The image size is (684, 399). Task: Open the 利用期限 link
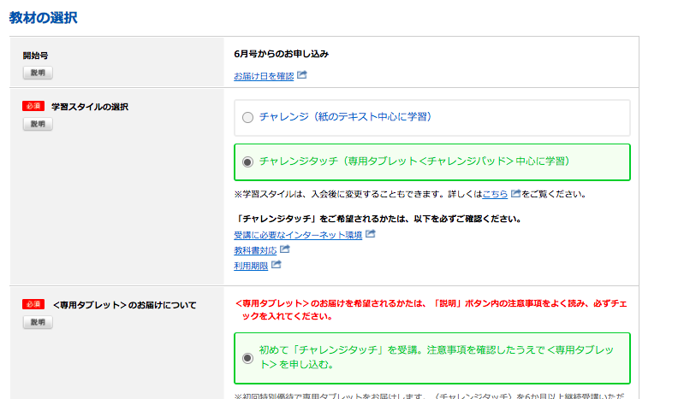point(251,266)
